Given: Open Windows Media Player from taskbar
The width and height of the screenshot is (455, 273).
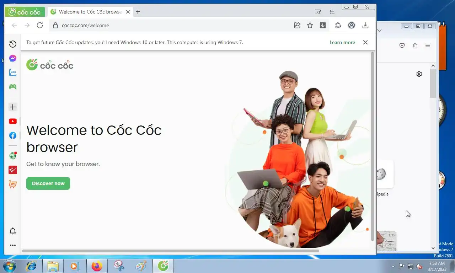Looking at the screenshot, I should pos(74,266).
